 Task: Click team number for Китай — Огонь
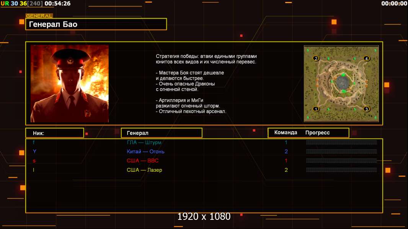286,152
